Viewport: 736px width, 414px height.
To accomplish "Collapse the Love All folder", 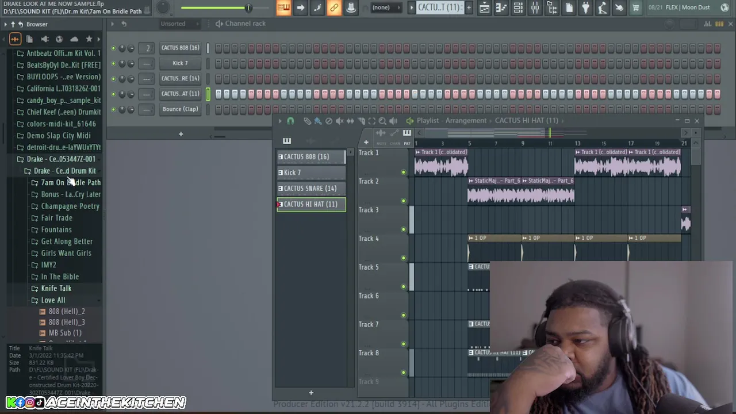I will coord(53,300).
